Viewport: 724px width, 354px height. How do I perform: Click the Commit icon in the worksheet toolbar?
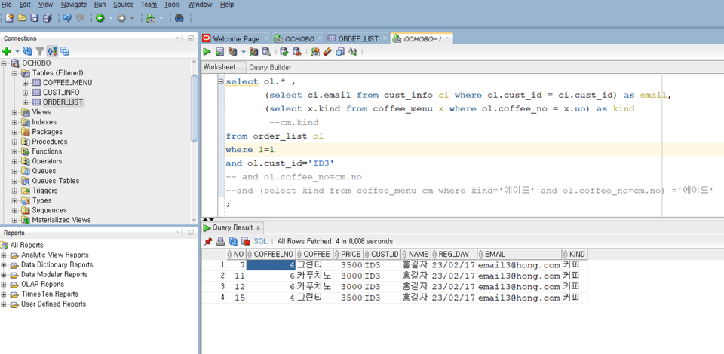point(284,52)
